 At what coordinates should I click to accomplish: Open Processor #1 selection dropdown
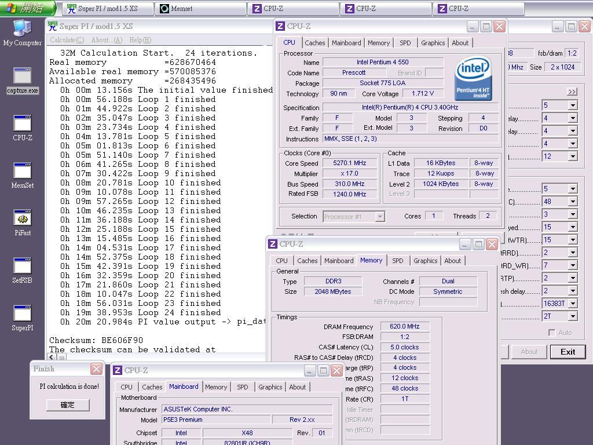pos(354,217)
